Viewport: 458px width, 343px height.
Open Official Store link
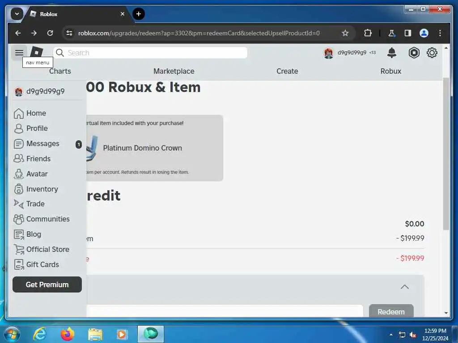[47, 249]
